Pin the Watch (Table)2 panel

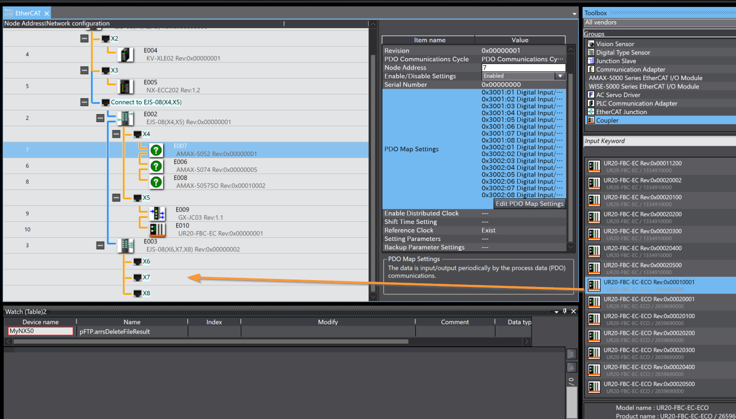click(564, 311)
